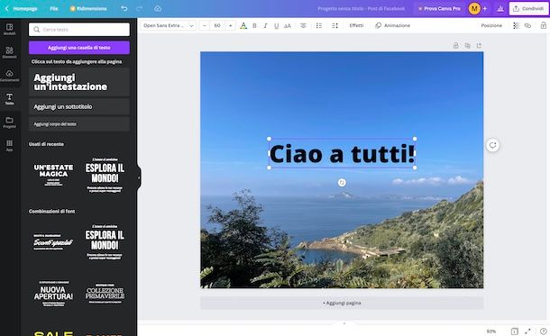Screen dimensions: 550x336
Task: Toggle underline formatting
Action: 277,25
